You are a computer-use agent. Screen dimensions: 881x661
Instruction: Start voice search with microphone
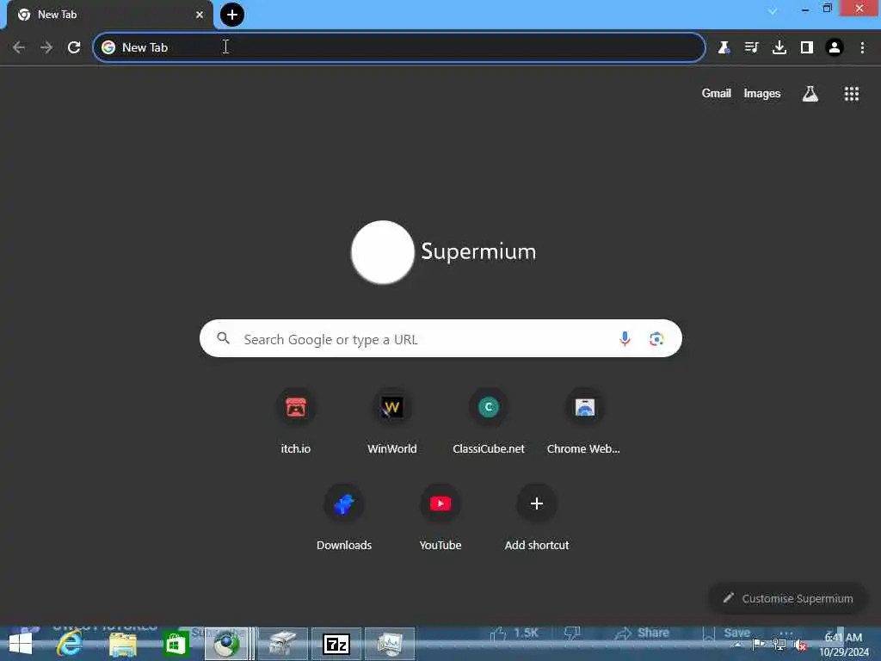click(625, 338)
